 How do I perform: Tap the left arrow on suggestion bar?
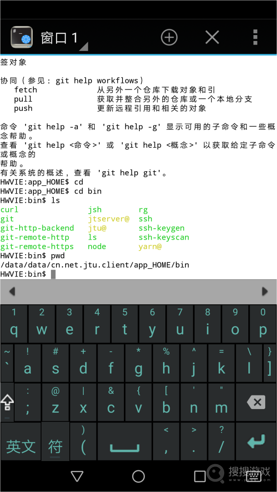[x=12, y=292]
